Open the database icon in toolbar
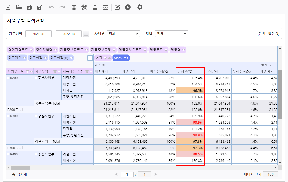 click(x=74, y=7)
